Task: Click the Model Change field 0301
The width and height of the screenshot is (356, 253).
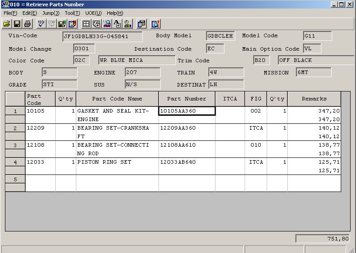Action: point(84,48)
